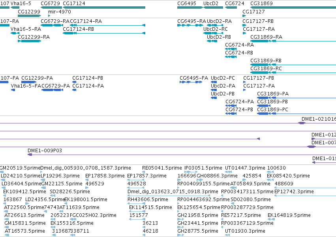Select transcript Vha16-5-RA
336x237 pixels.
pos(15,33)
